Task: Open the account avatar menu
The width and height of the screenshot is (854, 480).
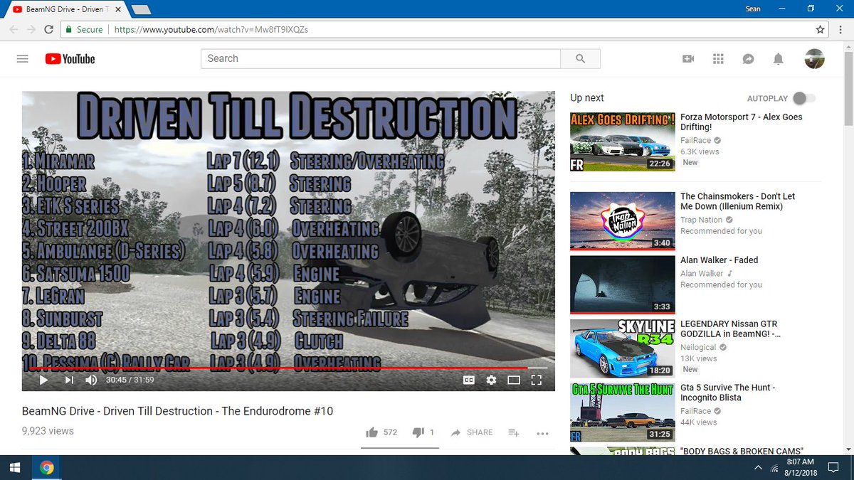Action: click(814, 59)
